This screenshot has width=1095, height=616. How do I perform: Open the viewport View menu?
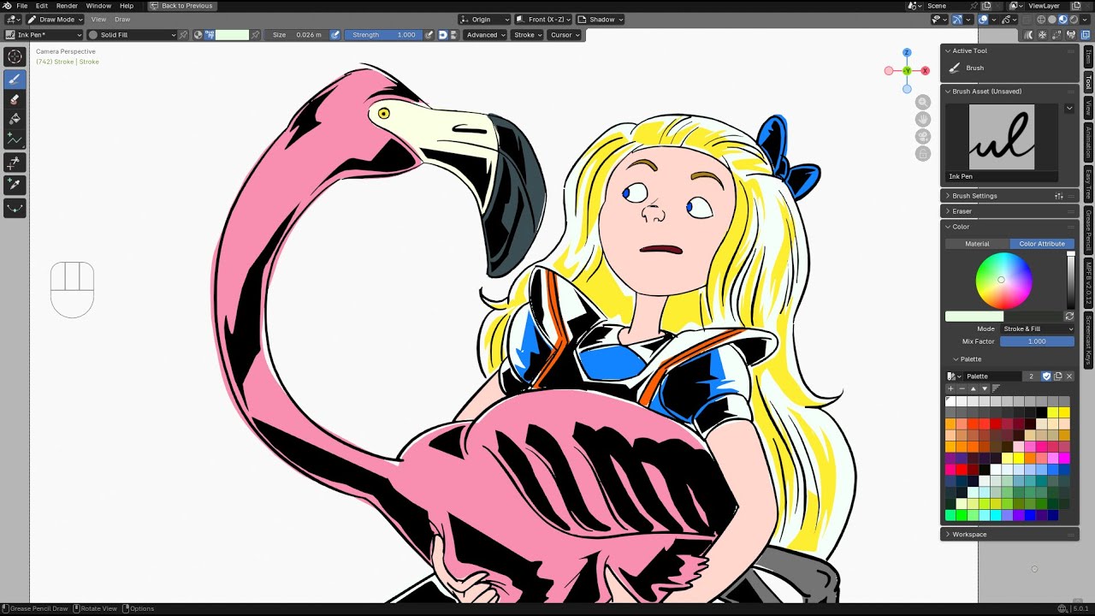click(99, 20)
